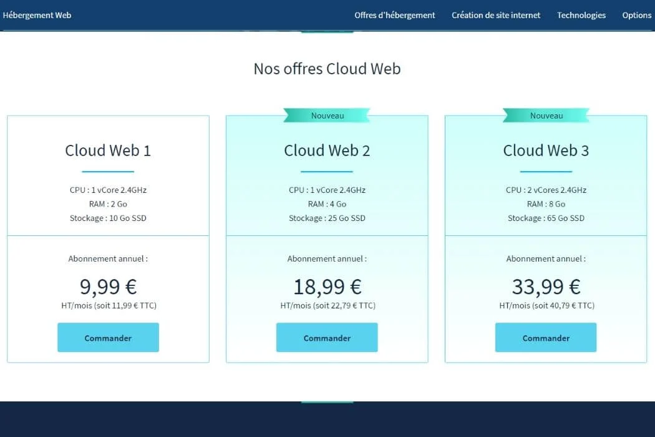This screenshot has width=655, height=437.
Task: Click 'Stockage : 65 Go SSD' text
Action: click(546, 218)
